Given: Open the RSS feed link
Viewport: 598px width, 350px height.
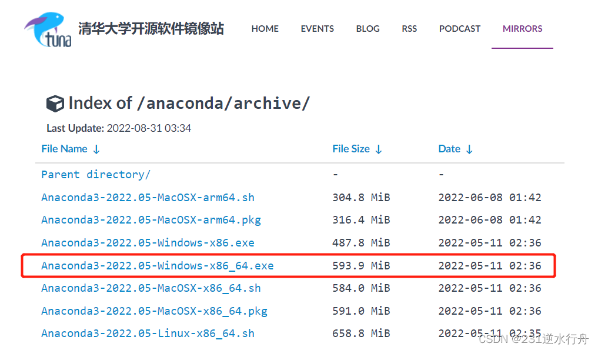Looking at the screenshot, I should tap(409, 29).
